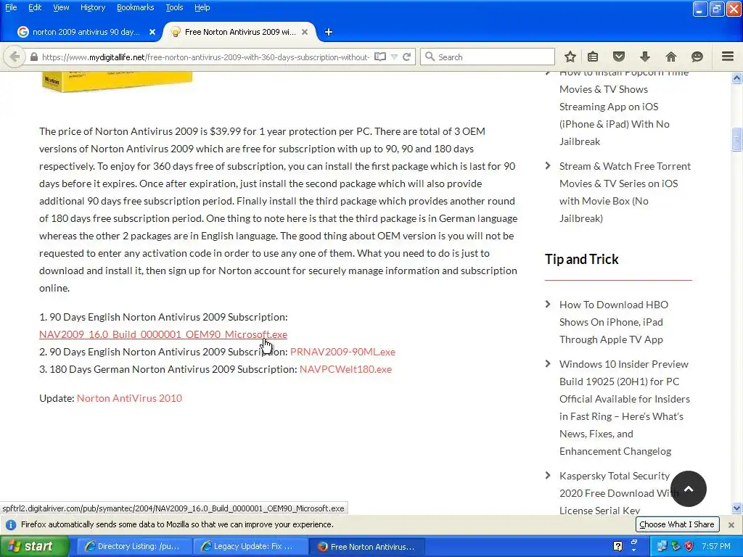Reload the page with the refresh icon

point(406,57)
